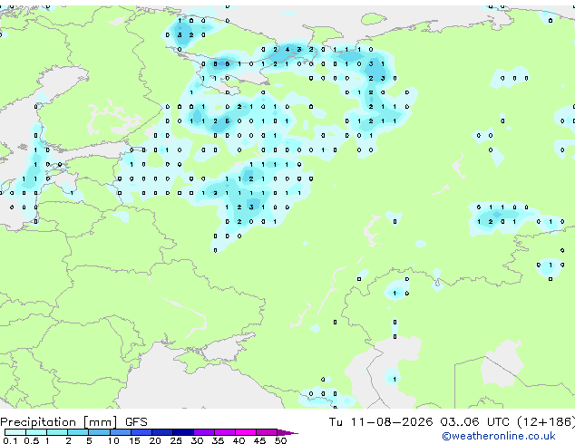Click the forecast date 'Tu 11-08-2026' text

[381, 422]
